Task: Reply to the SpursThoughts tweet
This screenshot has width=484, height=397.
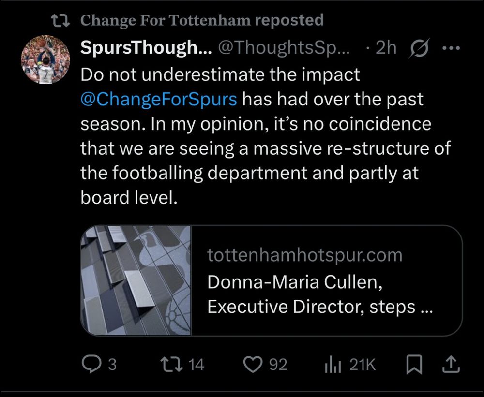Action: pyautogui.click(x=91, y=364)
